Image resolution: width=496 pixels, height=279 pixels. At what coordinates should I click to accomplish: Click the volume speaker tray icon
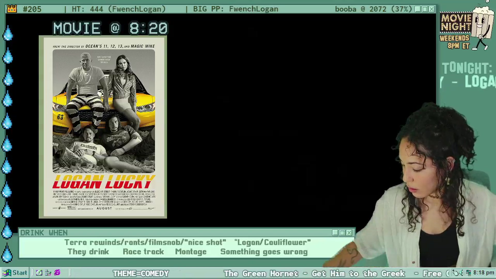461,273
